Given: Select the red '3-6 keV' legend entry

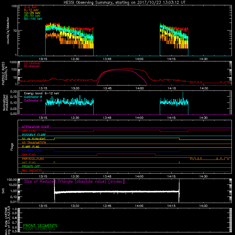Looking at the screenshot, I should 31,7.
